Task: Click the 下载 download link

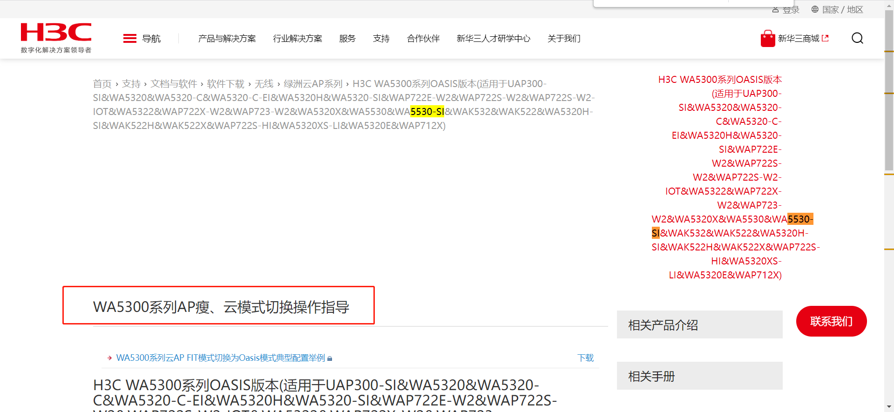Action: (x=585, y=358)
